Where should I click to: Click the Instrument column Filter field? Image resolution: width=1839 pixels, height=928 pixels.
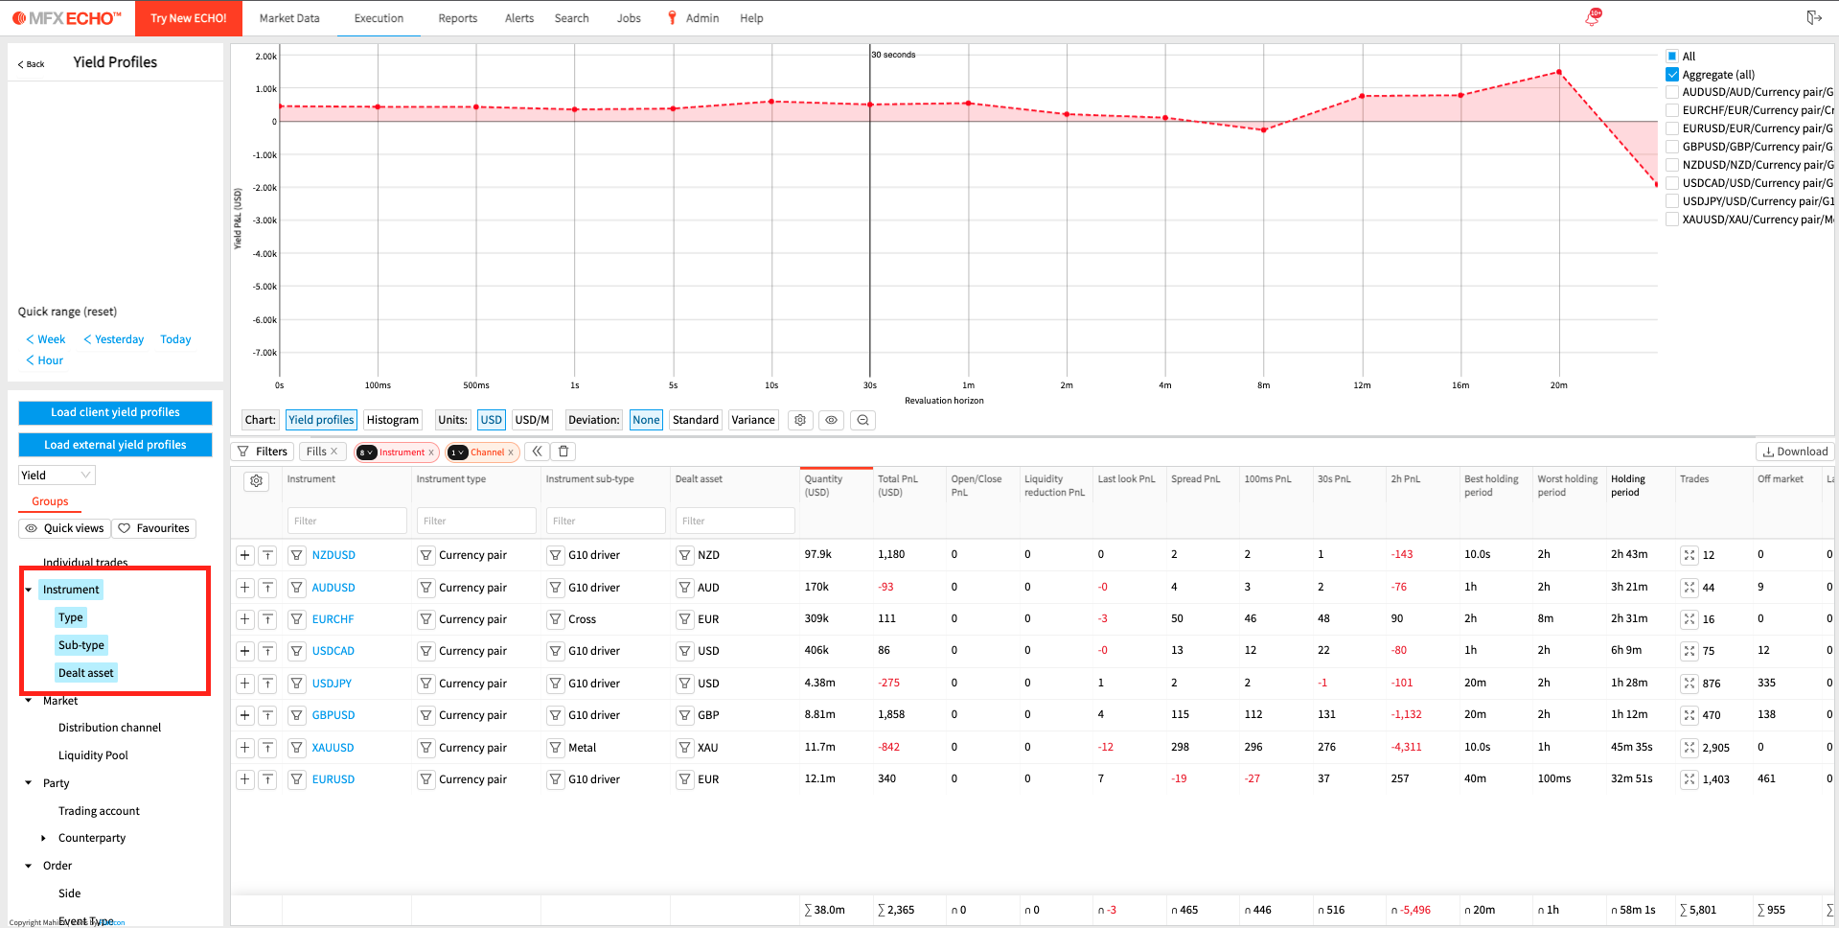point(347,521)
